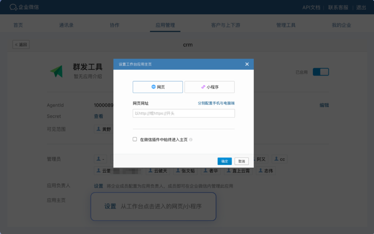Click the 黄野 visible range member tag
This screenshot has height=234, width=374.
103,129
